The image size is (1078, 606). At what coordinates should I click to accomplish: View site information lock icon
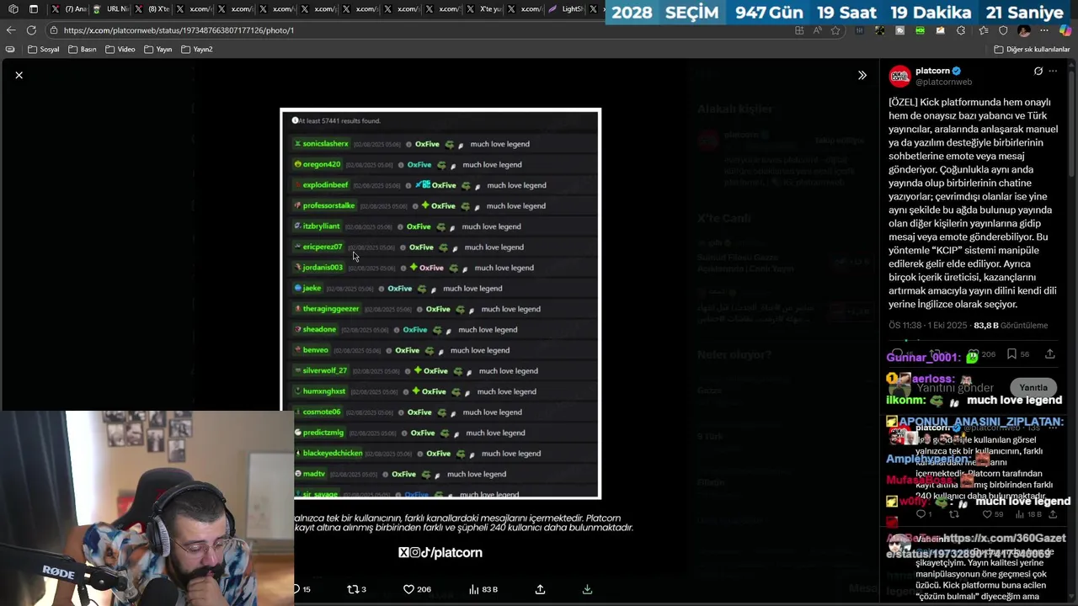pos(54,30)
